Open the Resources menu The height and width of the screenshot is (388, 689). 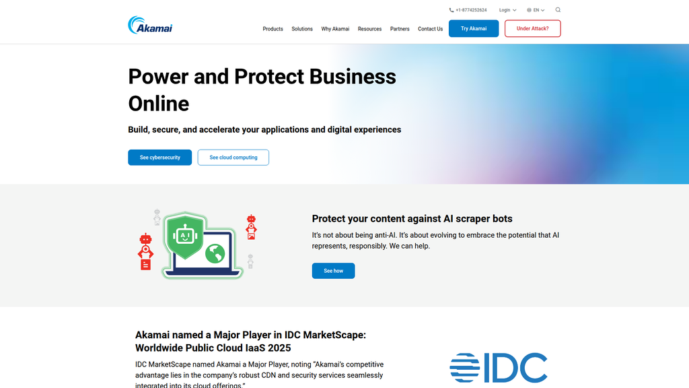369,29
